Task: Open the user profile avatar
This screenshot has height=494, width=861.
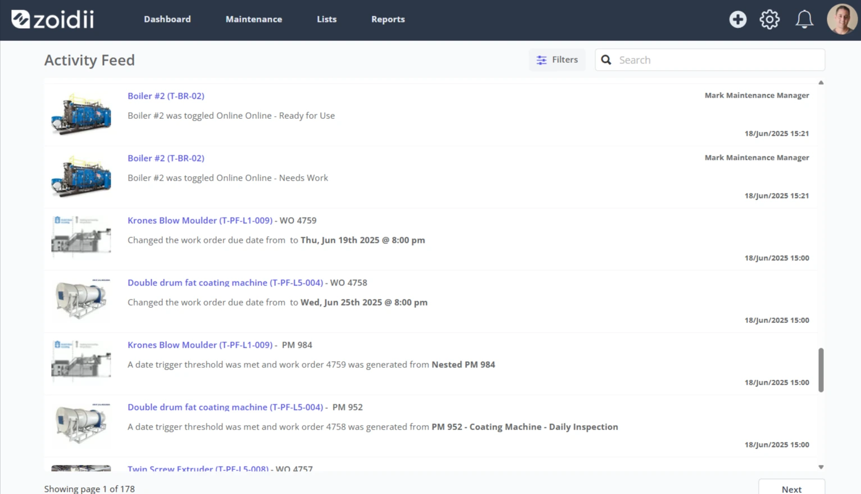Action: (842, 19)
